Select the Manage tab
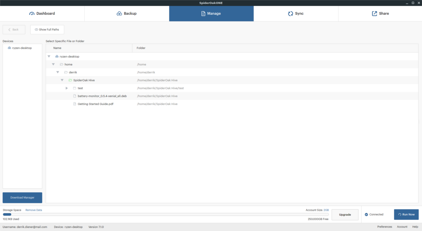Image resolution: width=422 pixels, height=231 pixels. 211,13
